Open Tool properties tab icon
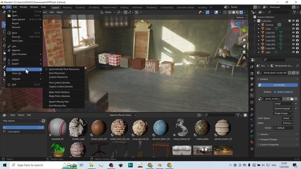 (x=252, y=67)
